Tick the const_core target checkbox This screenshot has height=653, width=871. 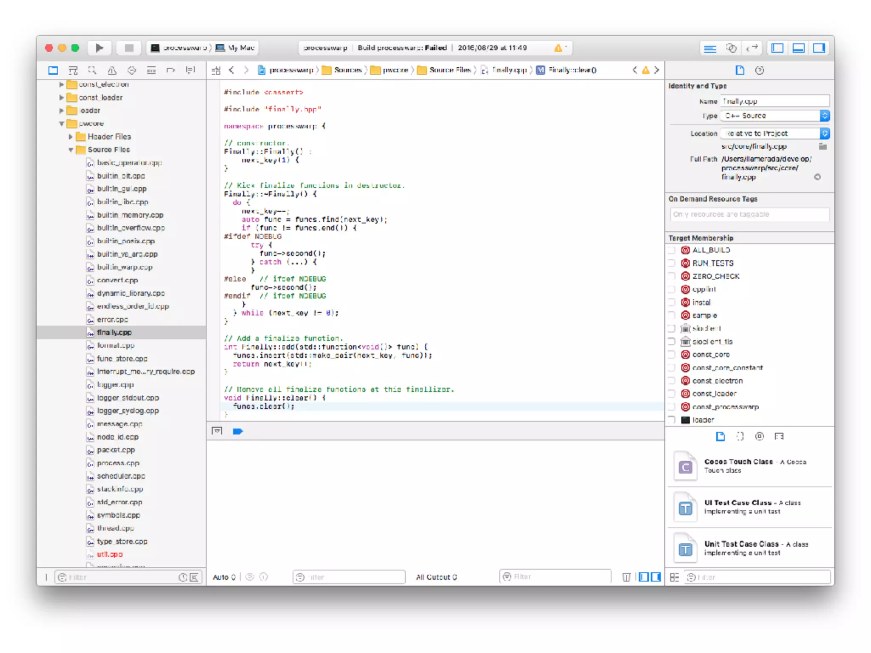point(672,355)
